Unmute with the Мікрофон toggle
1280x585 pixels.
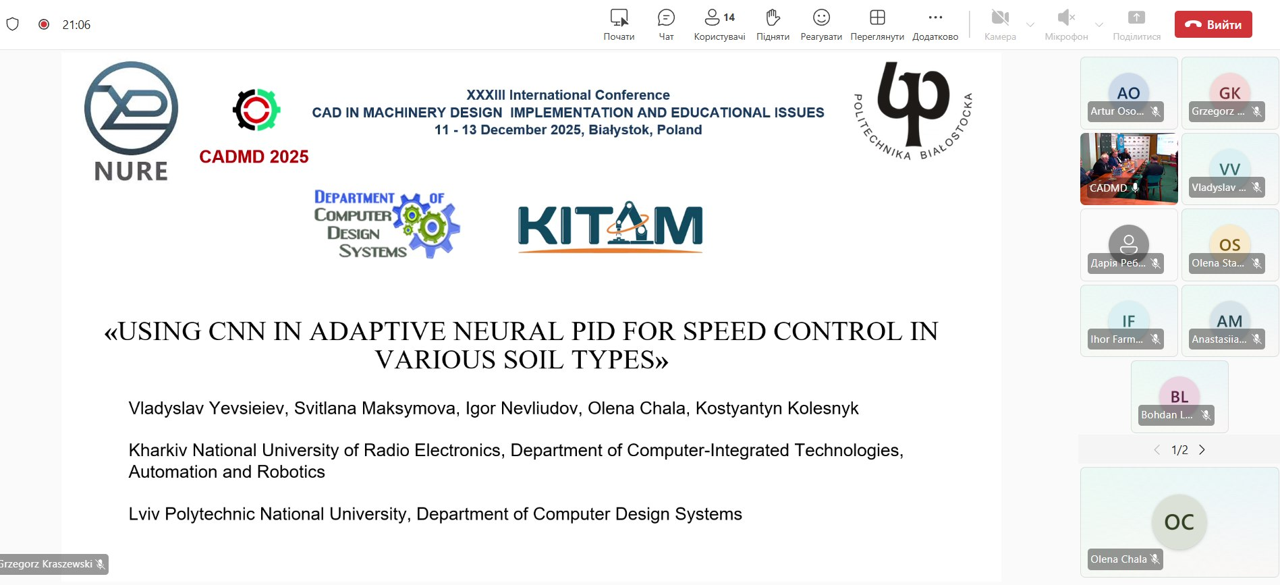point(1065,24)
